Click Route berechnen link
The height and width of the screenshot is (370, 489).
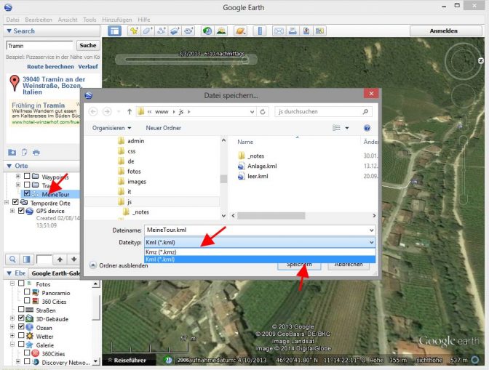click(x=50, y=67)
